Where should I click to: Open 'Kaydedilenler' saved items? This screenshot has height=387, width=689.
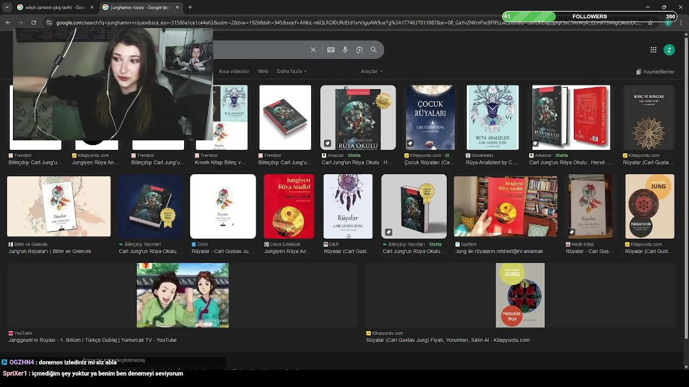click(x=655, y=71)
